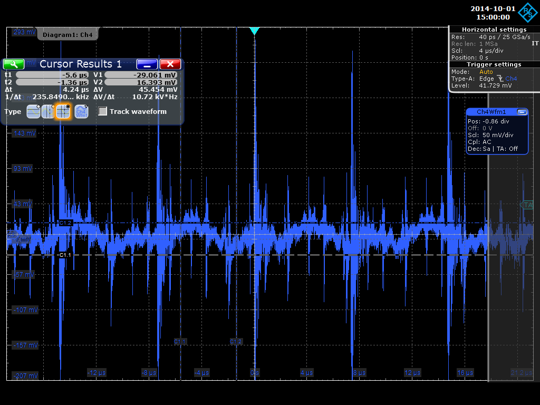Click the Pos: -0.86 div value

[x=488, y=121]
